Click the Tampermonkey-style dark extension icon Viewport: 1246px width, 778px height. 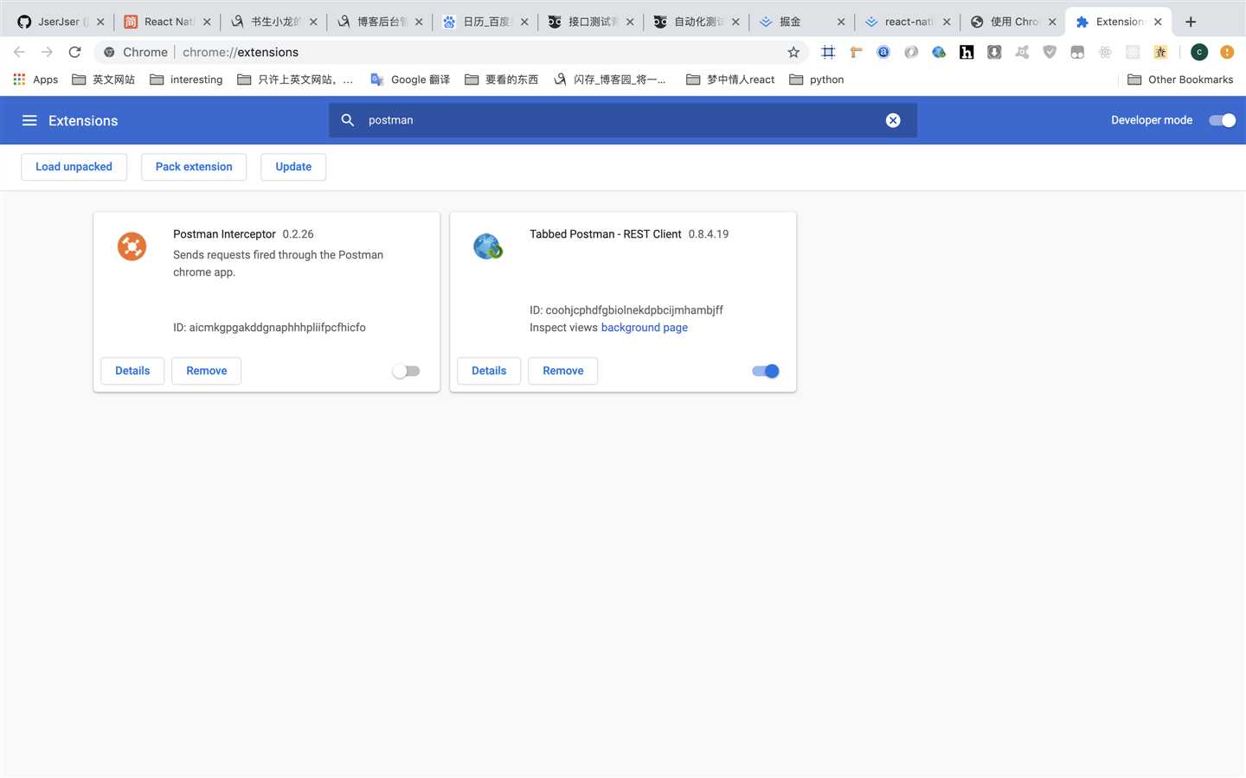pos(1077,52)
